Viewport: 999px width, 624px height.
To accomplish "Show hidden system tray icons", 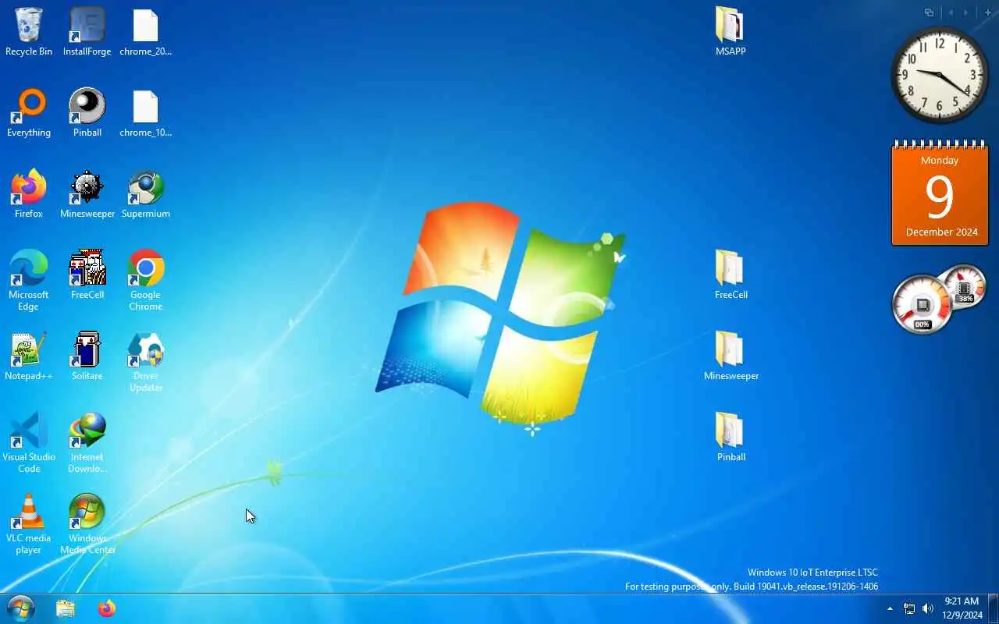I will coord(890,608).
